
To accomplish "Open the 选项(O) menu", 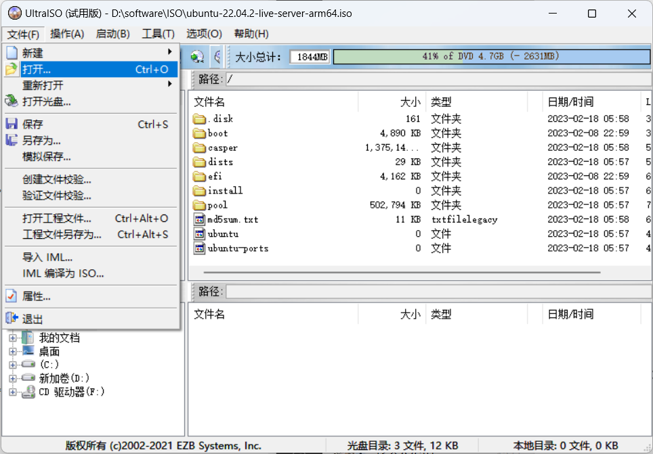I will (204, 34).
